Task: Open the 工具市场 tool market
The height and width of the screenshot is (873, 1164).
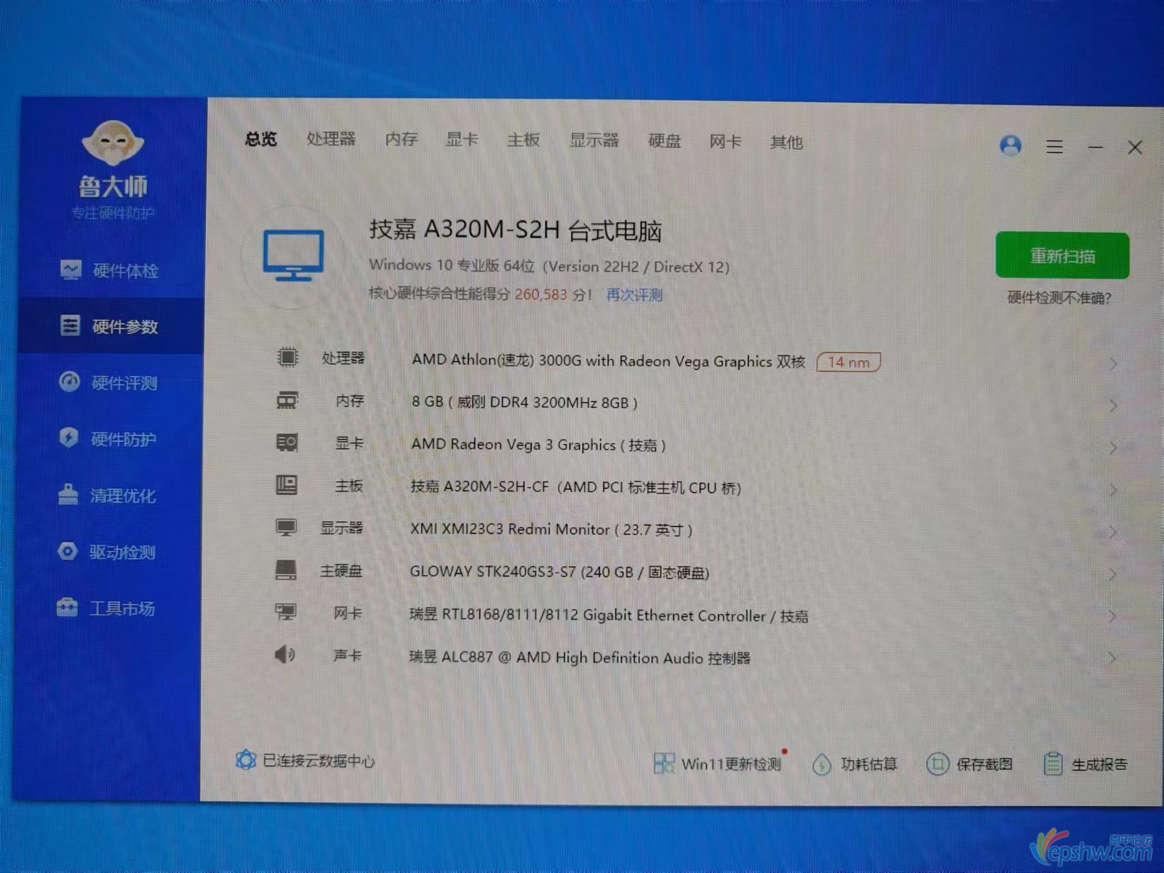Action: pos(105,608)
